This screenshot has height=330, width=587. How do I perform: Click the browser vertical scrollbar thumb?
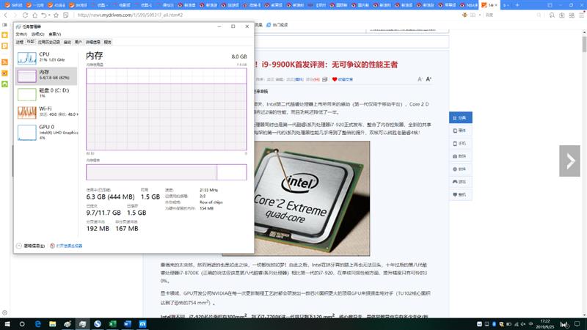tap(584, 45)
